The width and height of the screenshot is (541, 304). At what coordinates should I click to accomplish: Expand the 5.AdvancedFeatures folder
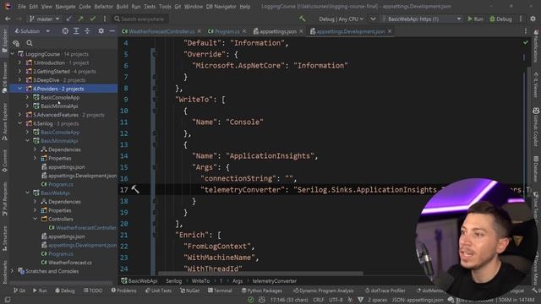19,115
